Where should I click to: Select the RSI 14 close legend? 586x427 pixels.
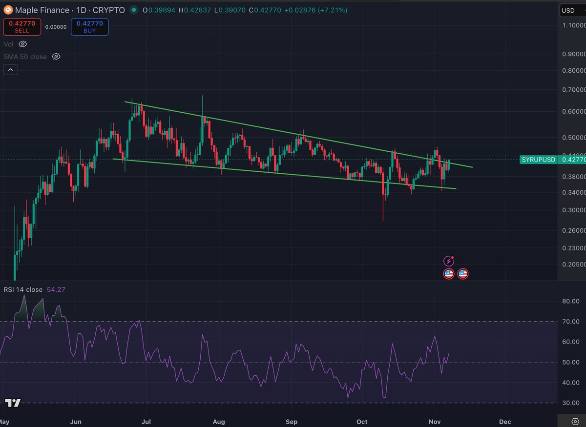pos(23,289)
